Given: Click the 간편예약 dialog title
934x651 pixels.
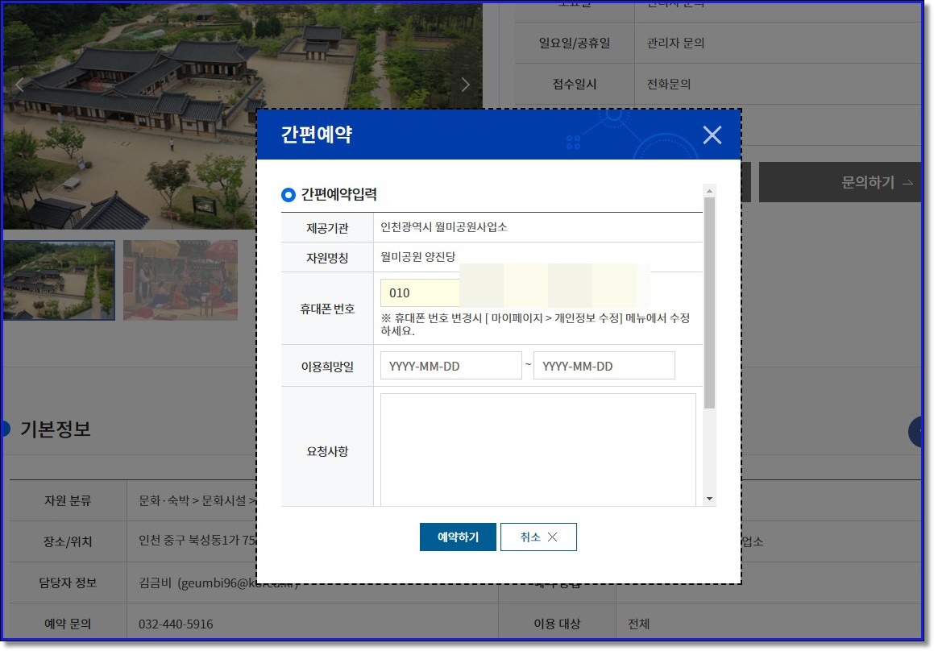Looking at the screenshot, I should (316, 135).
